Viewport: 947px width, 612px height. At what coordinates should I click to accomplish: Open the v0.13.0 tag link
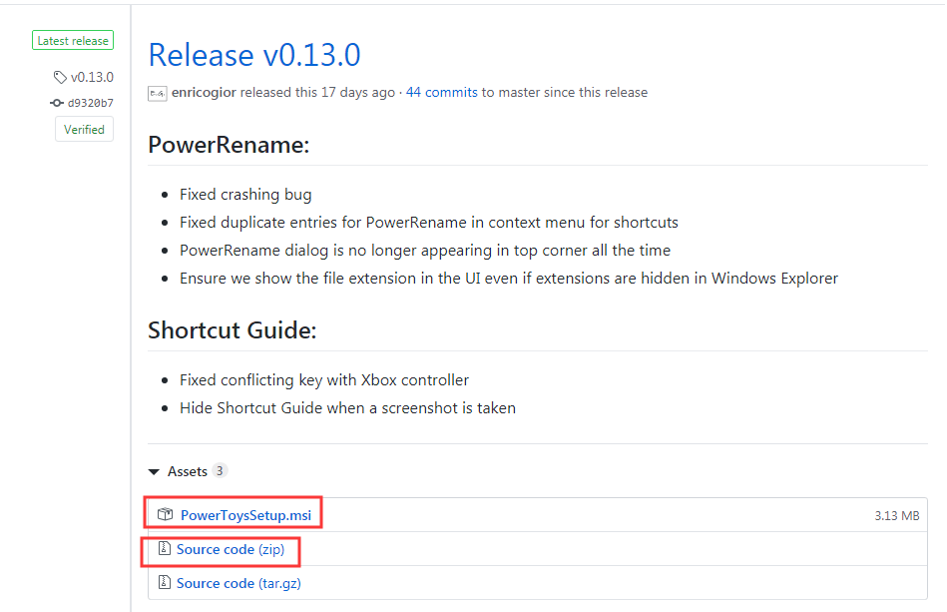(92, 77)
